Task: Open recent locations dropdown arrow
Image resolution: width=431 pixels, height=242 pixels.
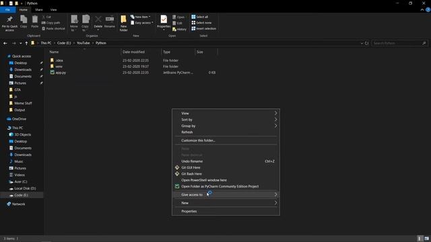Action: coord(20,43)
